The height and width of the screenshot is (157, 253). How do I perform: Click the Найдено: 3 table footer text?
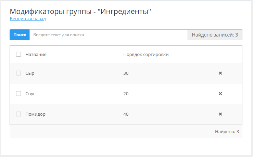227,131
